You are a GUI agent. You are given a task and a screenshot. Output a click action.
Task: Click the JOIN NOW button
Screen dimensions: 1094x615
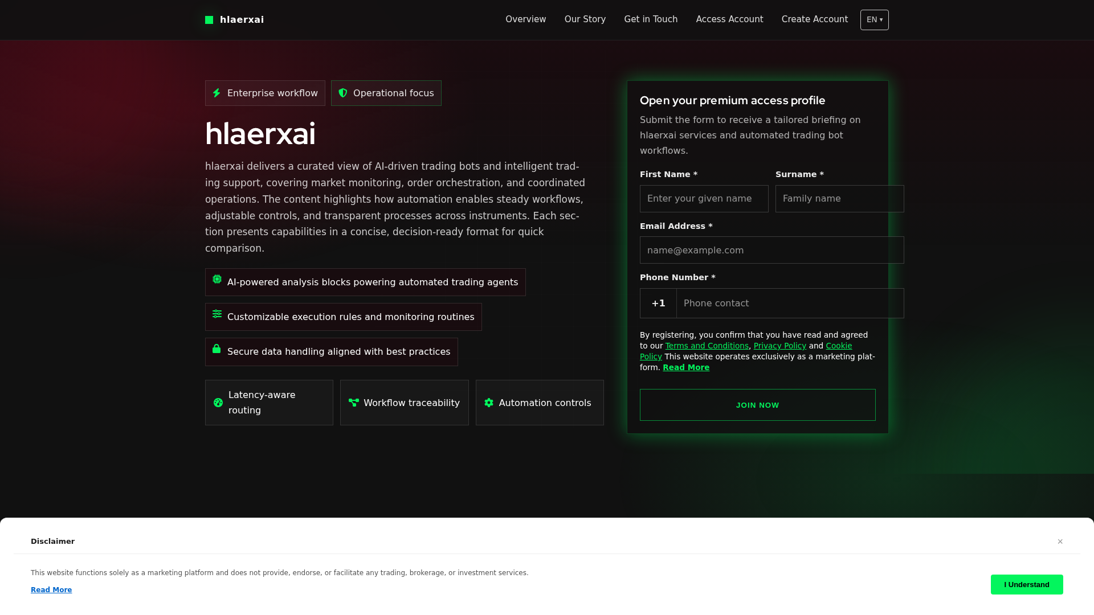(x=758, y=405)
